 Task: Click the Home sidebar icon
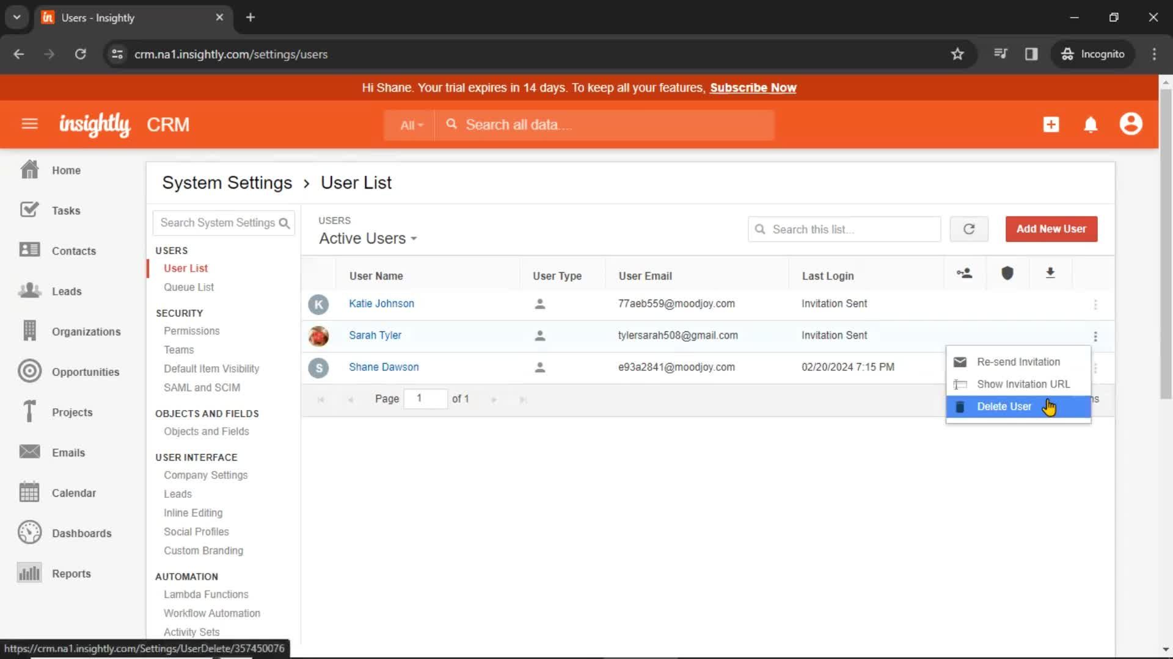(29, 170)
